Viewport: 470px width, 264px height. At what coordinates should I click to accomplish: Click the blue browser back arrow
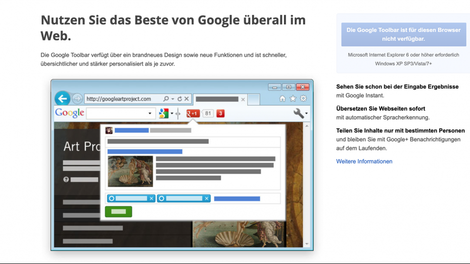point(62,98)
